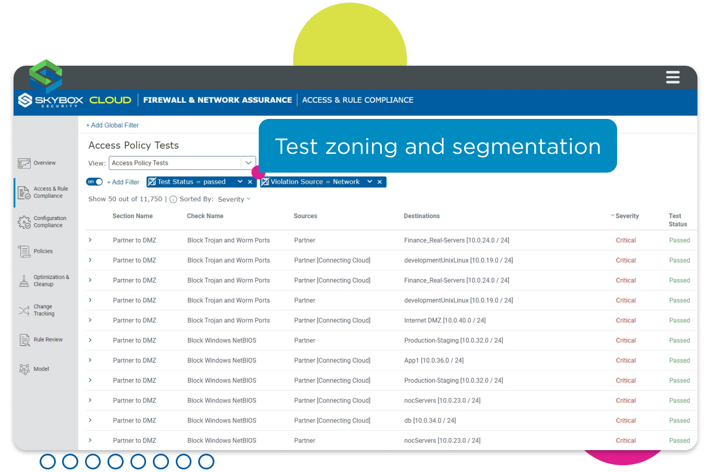
Task: Remove the Test Status passed filter
Action: pos(250,182)
